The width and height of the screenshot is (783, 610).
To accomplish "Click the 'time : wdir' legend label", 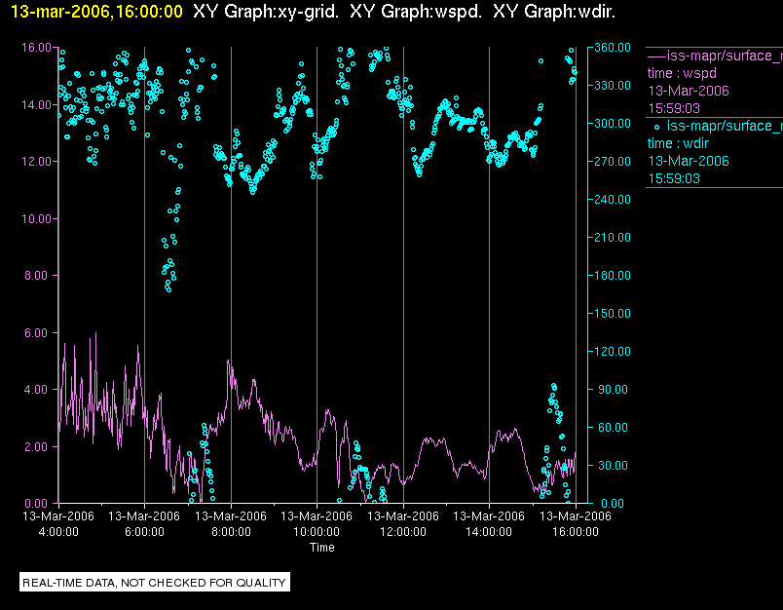I will pos(678,143).
